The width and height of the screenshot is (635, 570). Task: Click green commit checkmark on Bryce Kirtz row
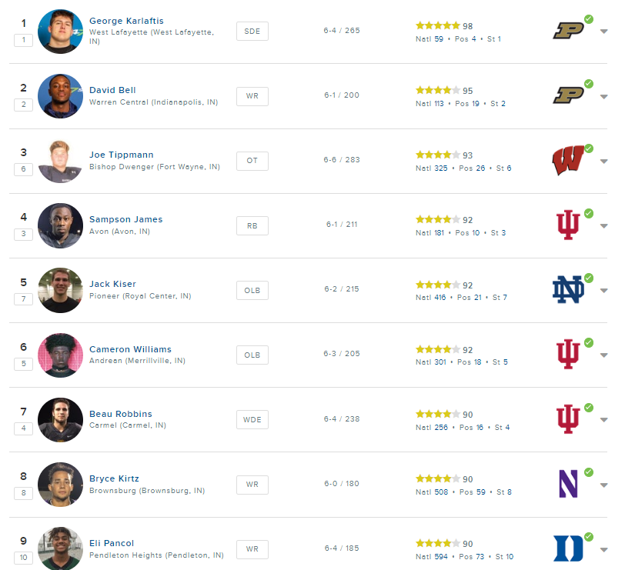pyautogui.click(x=589, y=472)
